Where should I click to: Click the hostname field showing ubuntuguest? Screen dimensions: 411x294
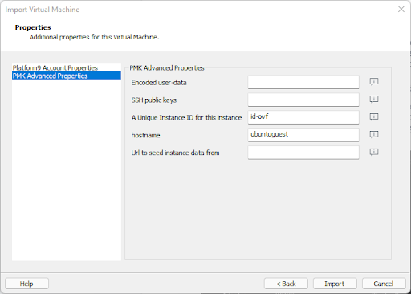click(303, 135)
